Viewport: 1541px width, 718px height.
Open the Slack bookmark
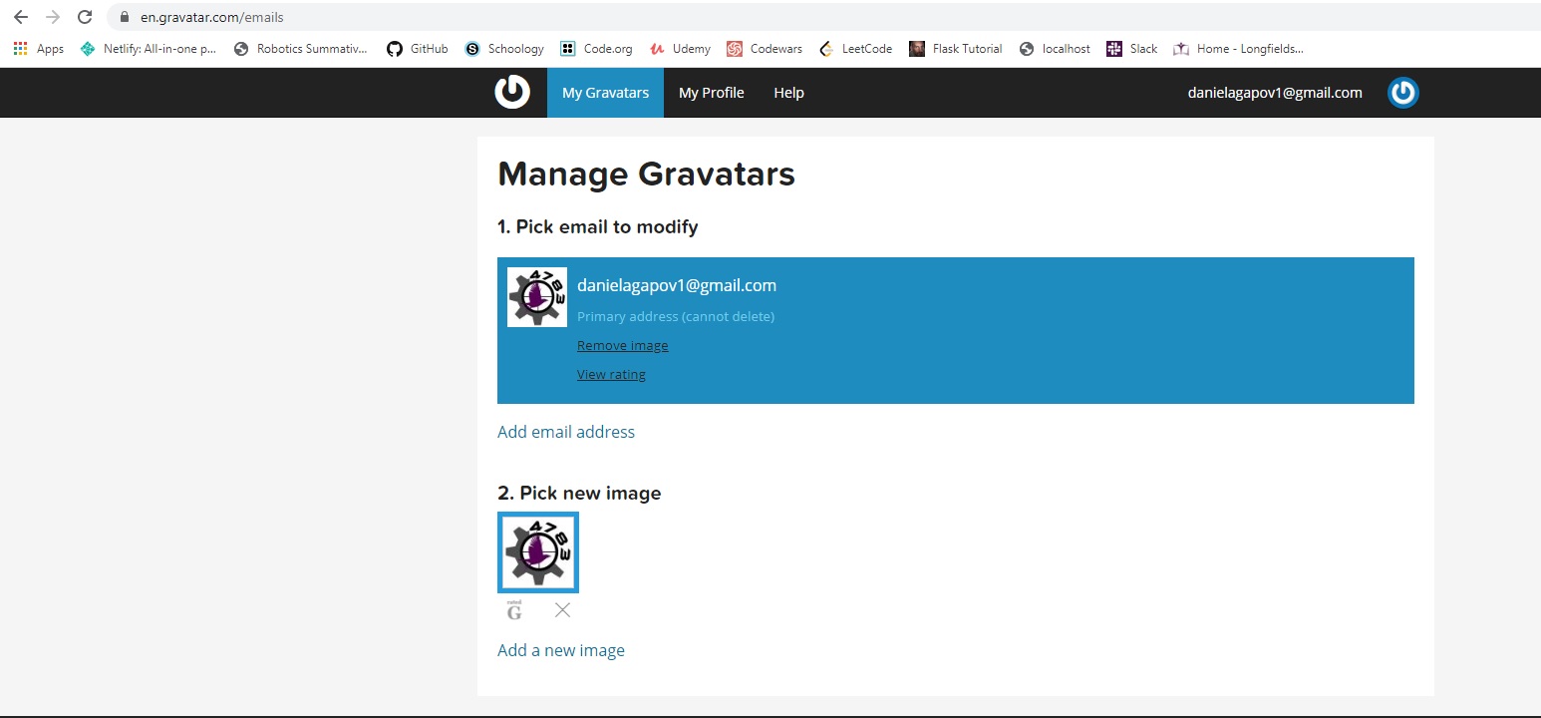coord(1132,49)
